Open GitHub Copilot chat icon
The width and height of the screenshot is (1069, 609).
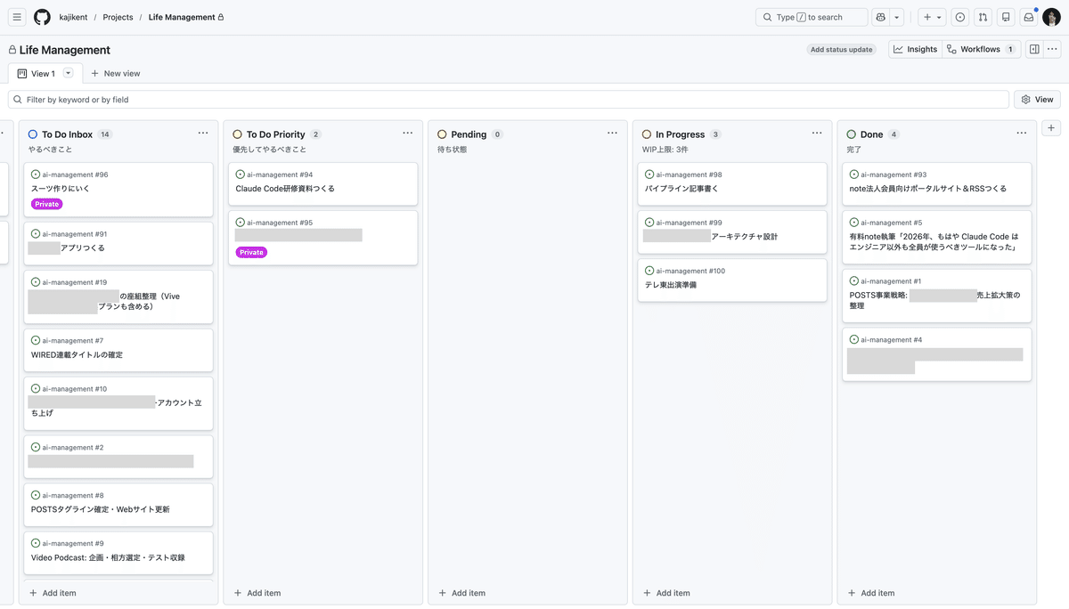[880, 17]
